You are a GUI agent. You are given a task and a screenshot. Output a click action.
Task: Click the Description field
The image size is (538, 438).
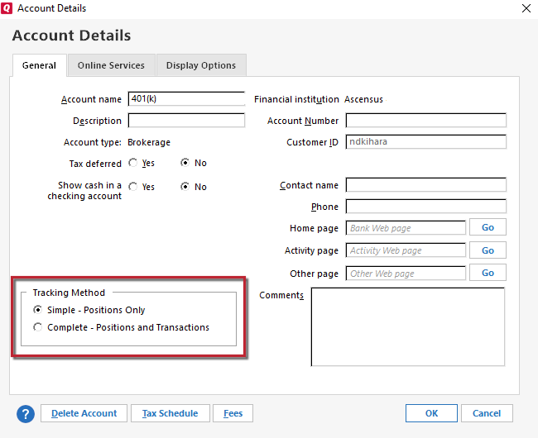tap(186, 121)
